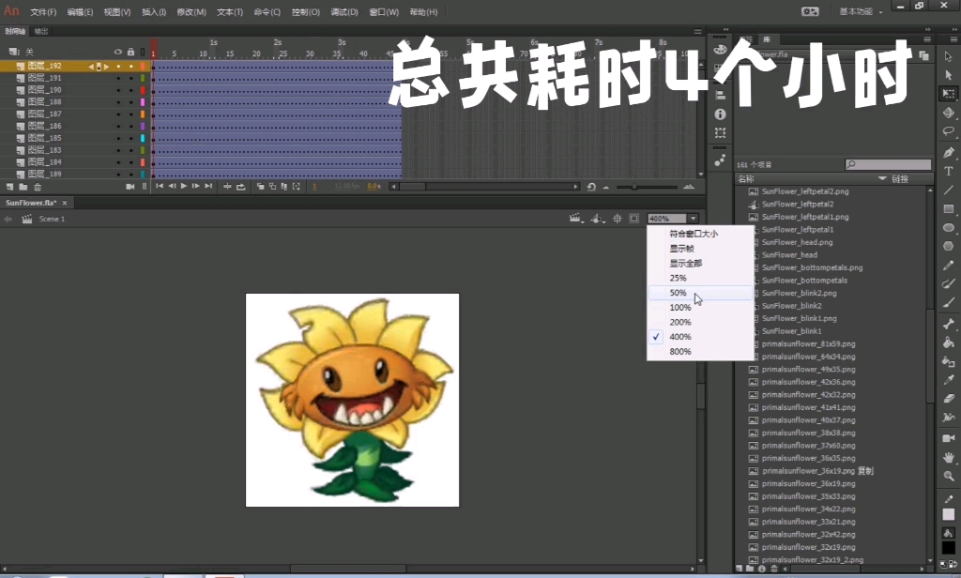
Task: Select the Eraser tool
Action: (x=948, y=399)
